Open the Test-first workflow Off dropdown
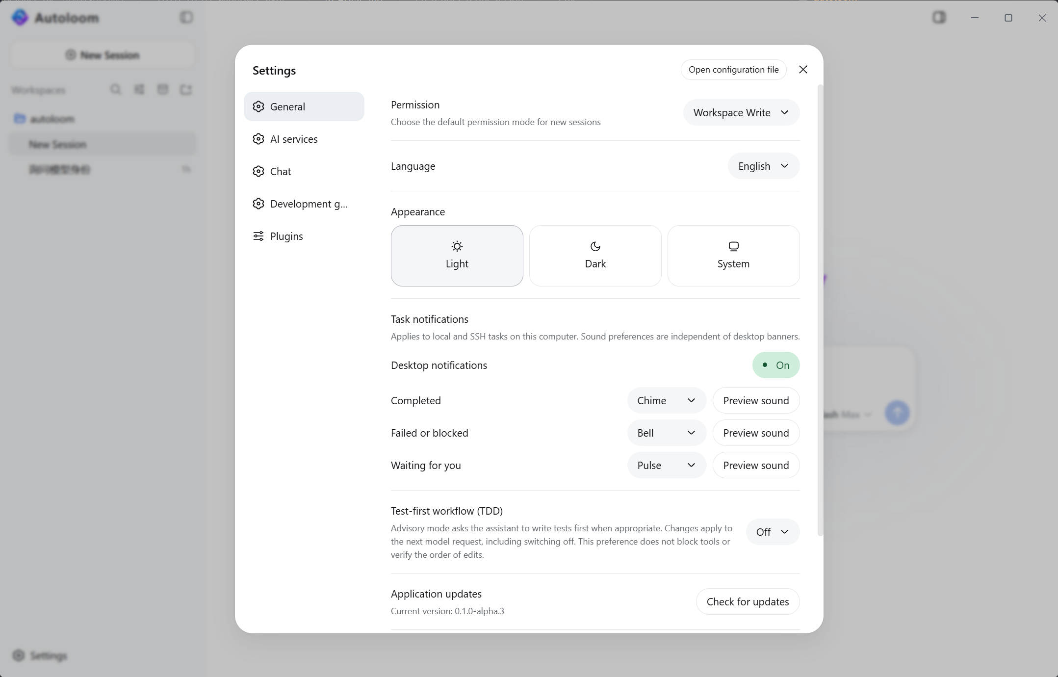The image size is (1058, 677). [x=773, y=532]
